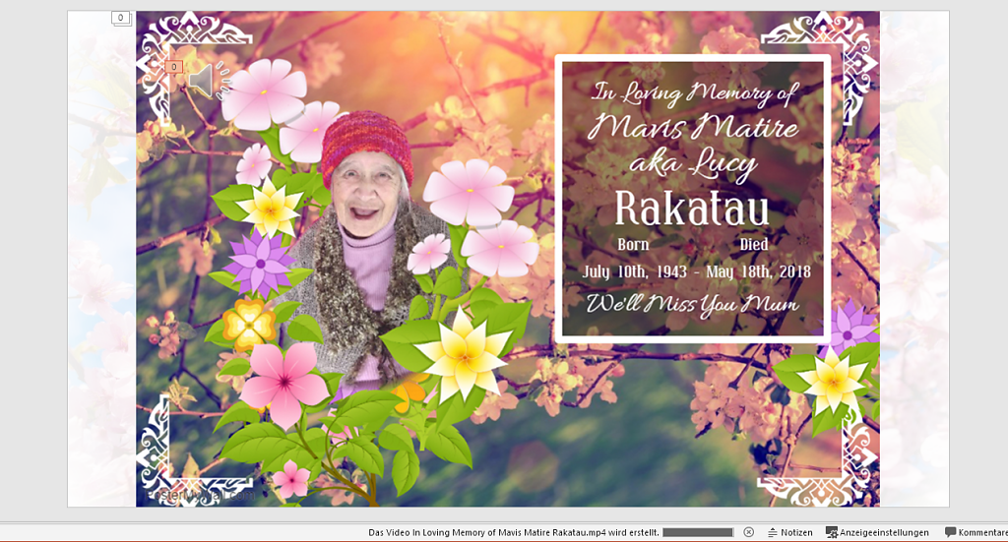This screenshot has height=542, width=1008.
Task: Cancel the video export with X icon
Action: coord(748,532)
